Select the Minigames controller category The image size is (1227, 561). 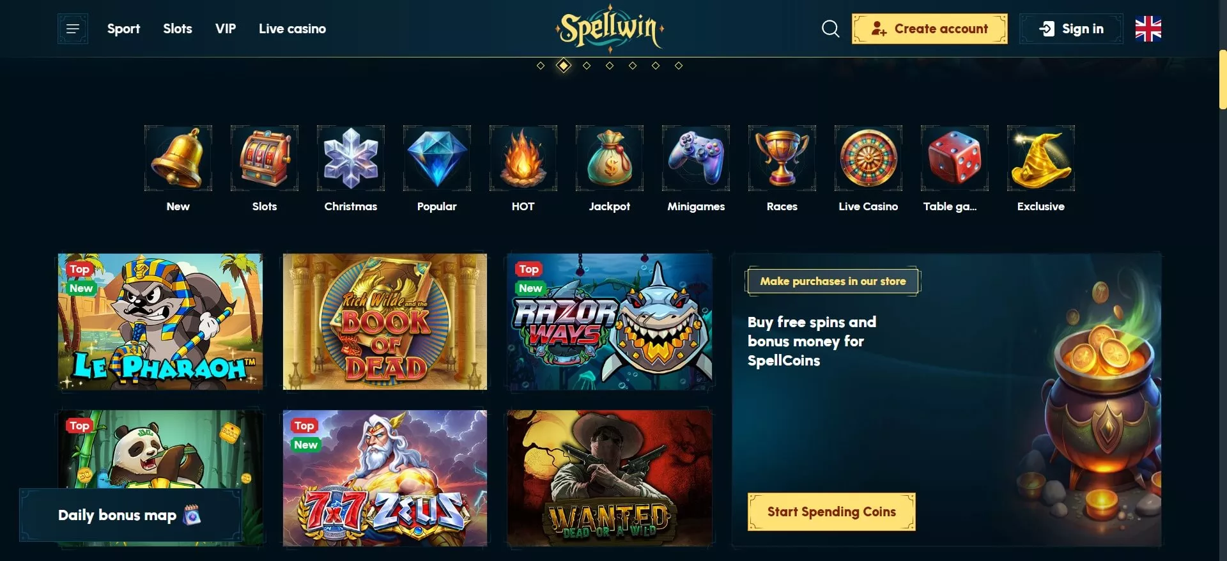695,158
